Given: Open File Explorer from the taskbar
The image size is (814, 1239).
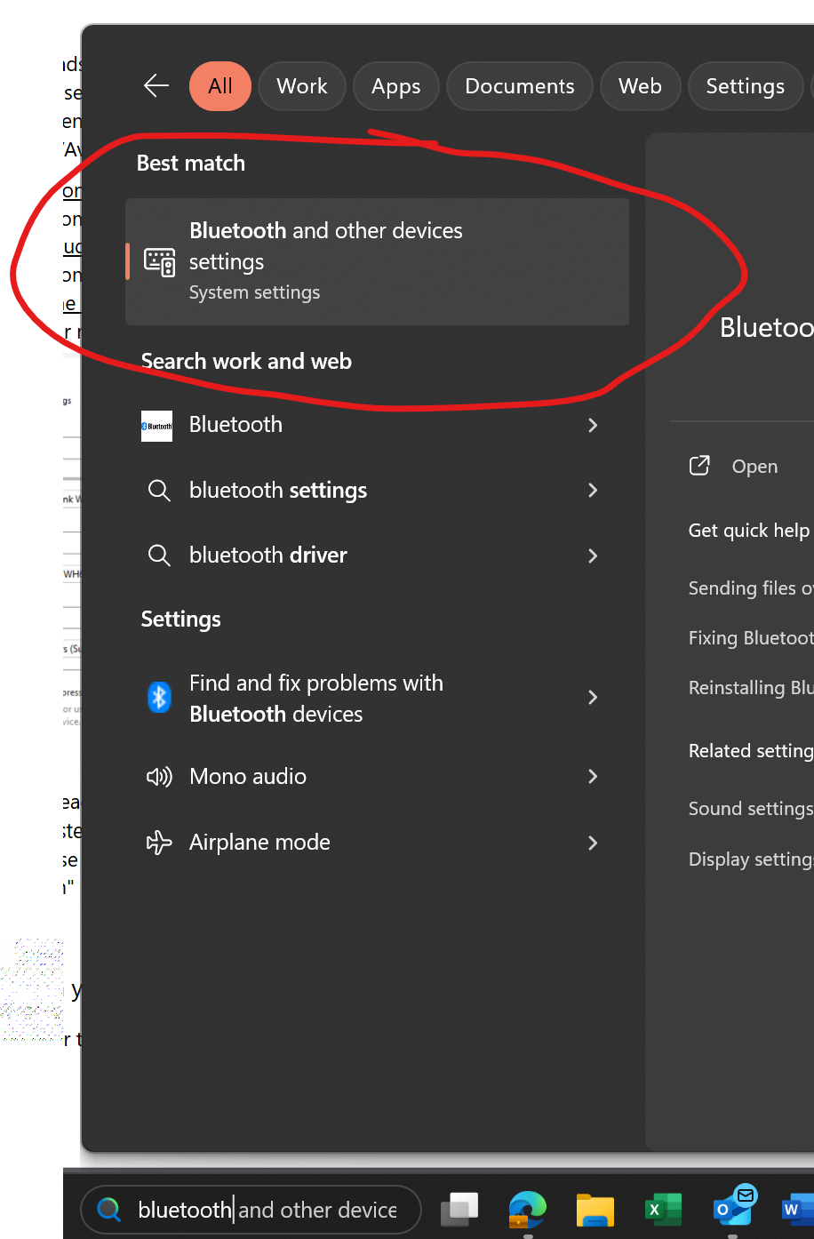Looking at the screenshot, I should (x=595, y=1211).
